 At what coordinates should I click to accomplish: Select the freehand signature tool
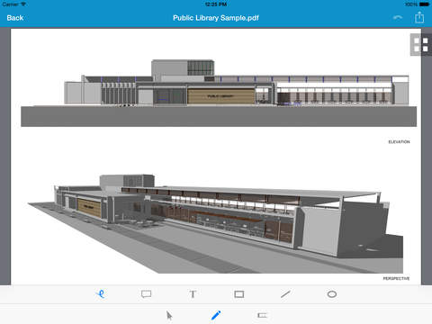point(101,294)
